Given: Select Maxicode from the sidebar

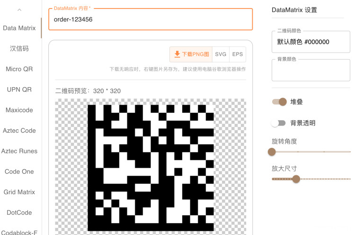Looking at the screenshot, I should click(19, 110).
